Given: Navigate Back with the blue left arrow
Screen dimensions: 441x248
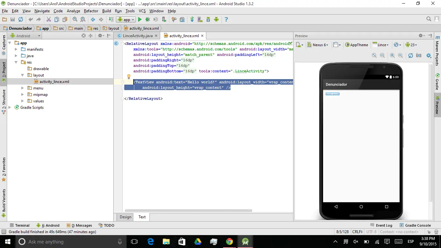Looking at the screenshot, I should [93, 19].
